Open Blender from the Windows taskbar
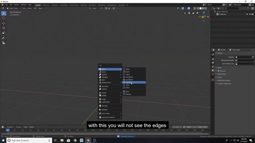Viewport: 255px width, 143px height. tap(88, 140)
